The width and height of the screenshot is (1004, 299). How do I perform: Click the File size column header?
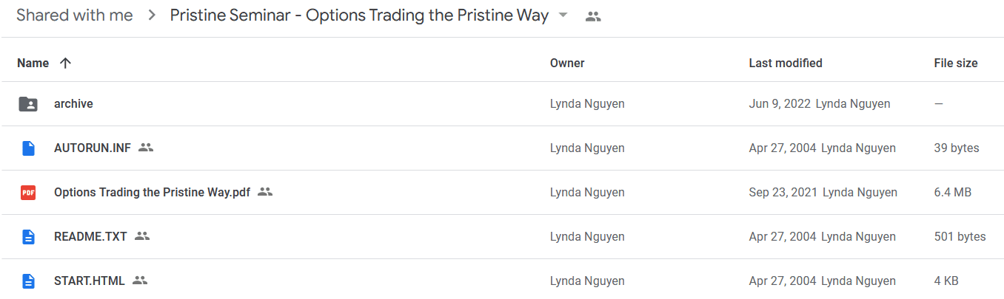(x=956, y=63)
